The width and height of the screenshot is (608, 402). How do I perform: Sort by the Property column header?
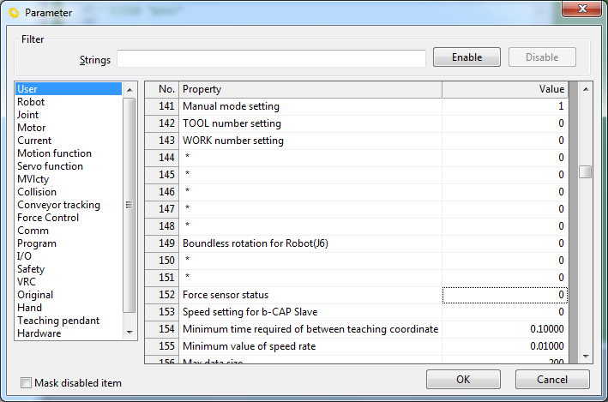(x=309, y=89)
